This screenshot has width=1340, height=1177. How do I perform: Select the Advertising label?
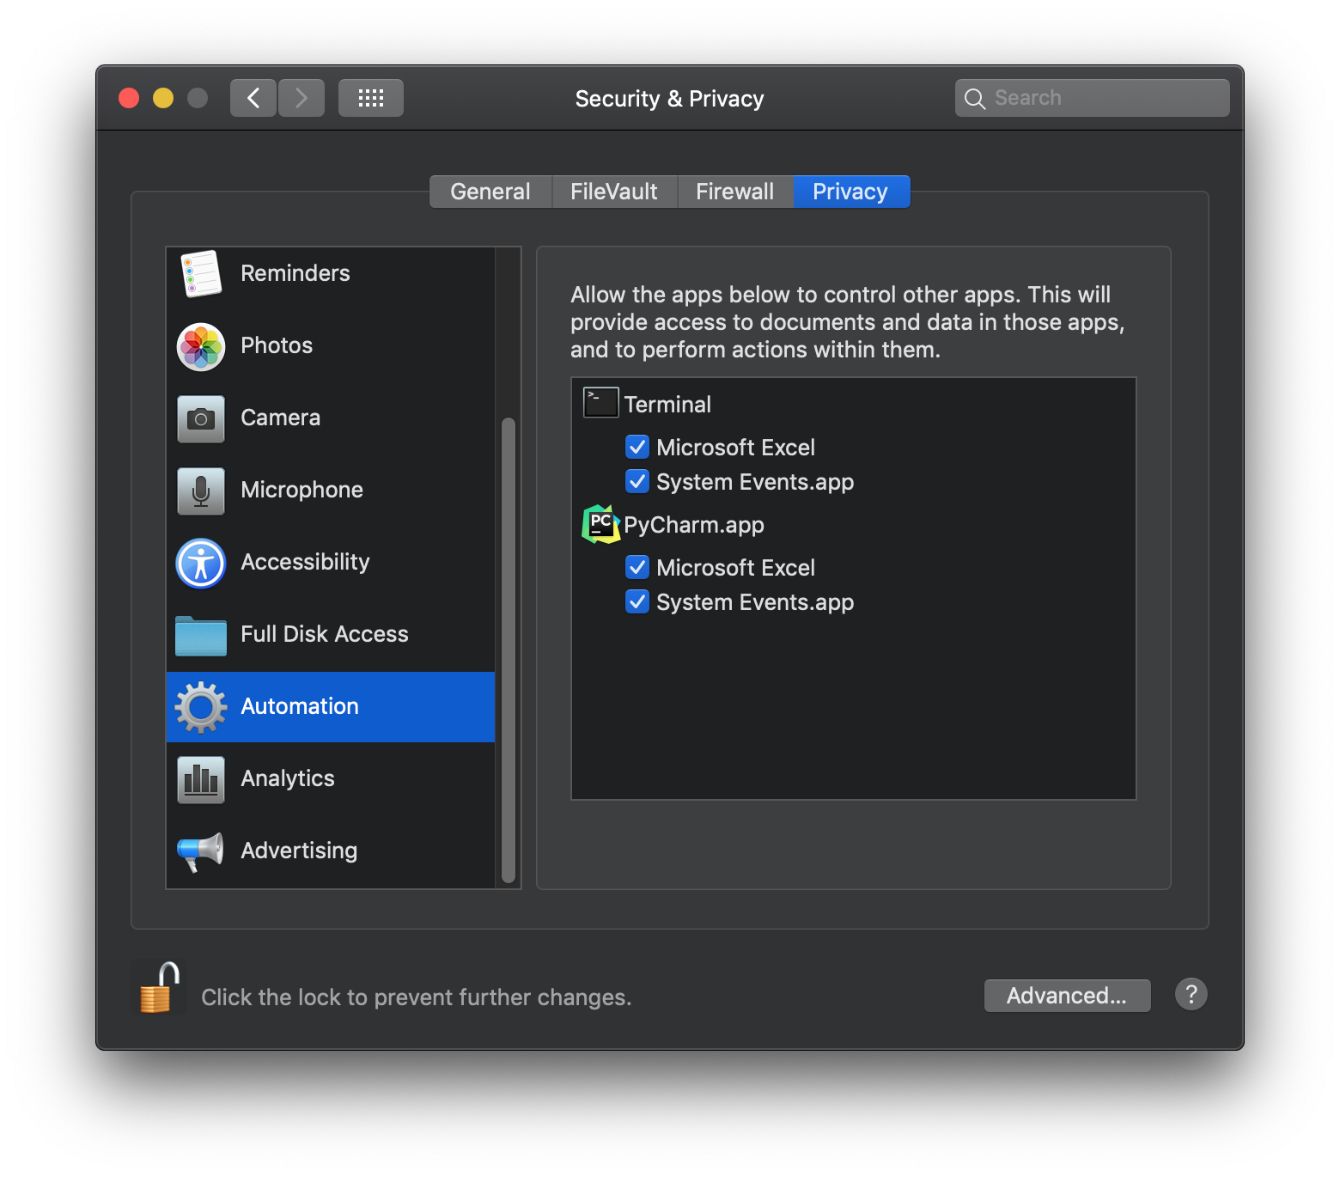pyautogui.click(x=299, y=851)
